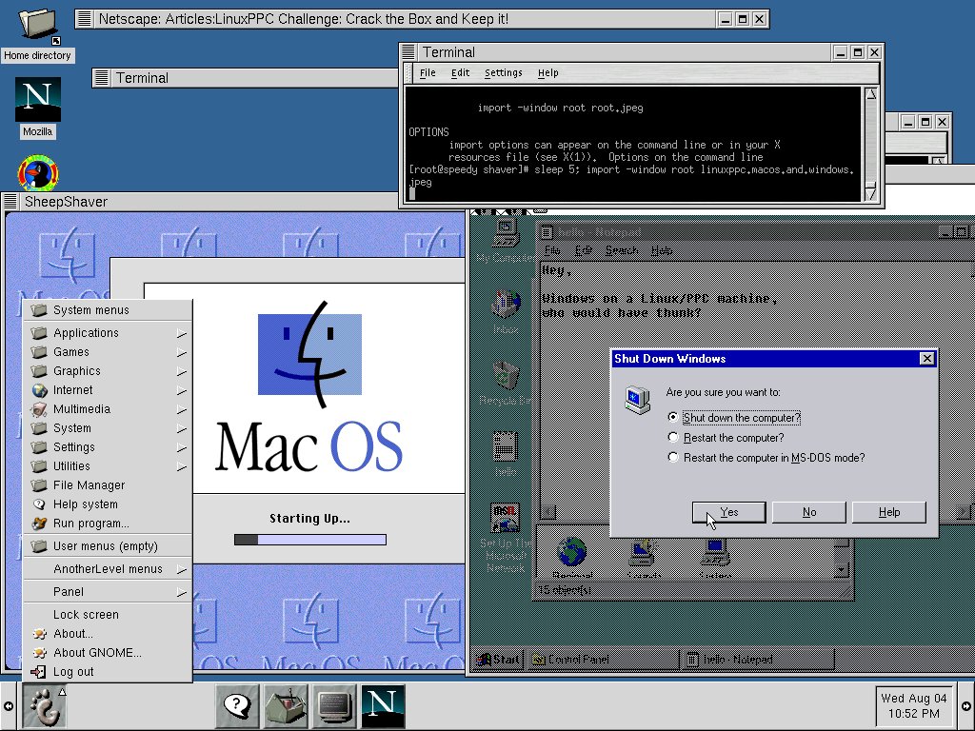Viewport: 975px width, 731px height.
Task: Click the GNOME foot main menu button
Action: pos(44,706)
